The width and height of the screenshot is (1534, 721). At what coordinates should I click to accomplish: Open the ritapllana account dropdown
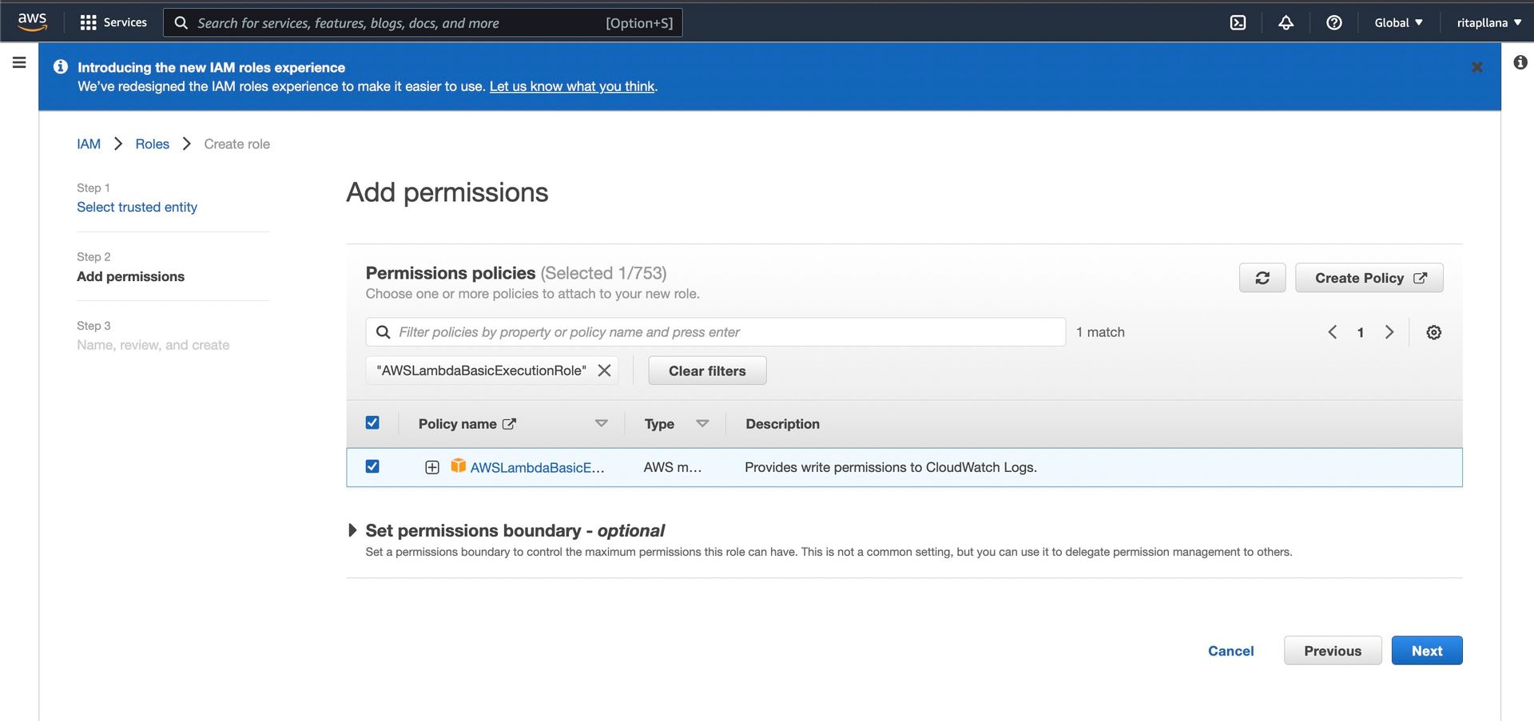[1488, 22]
